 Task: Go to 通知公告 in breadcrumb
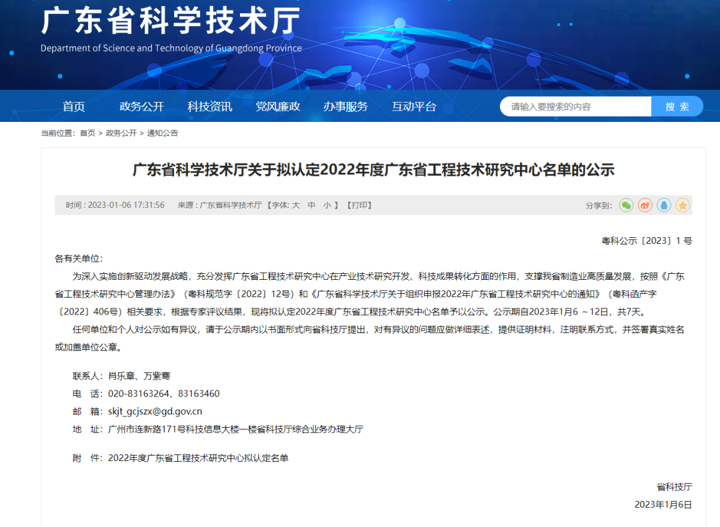click(x=162, y=133)
